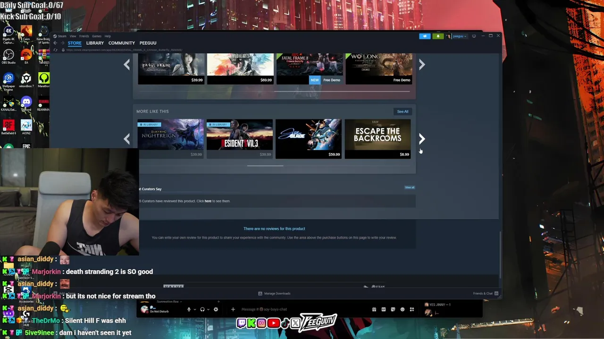This screenshot has width=604, height=339.
Task: Open Elden Ring Nightreign game card
Action: point(170,139)
